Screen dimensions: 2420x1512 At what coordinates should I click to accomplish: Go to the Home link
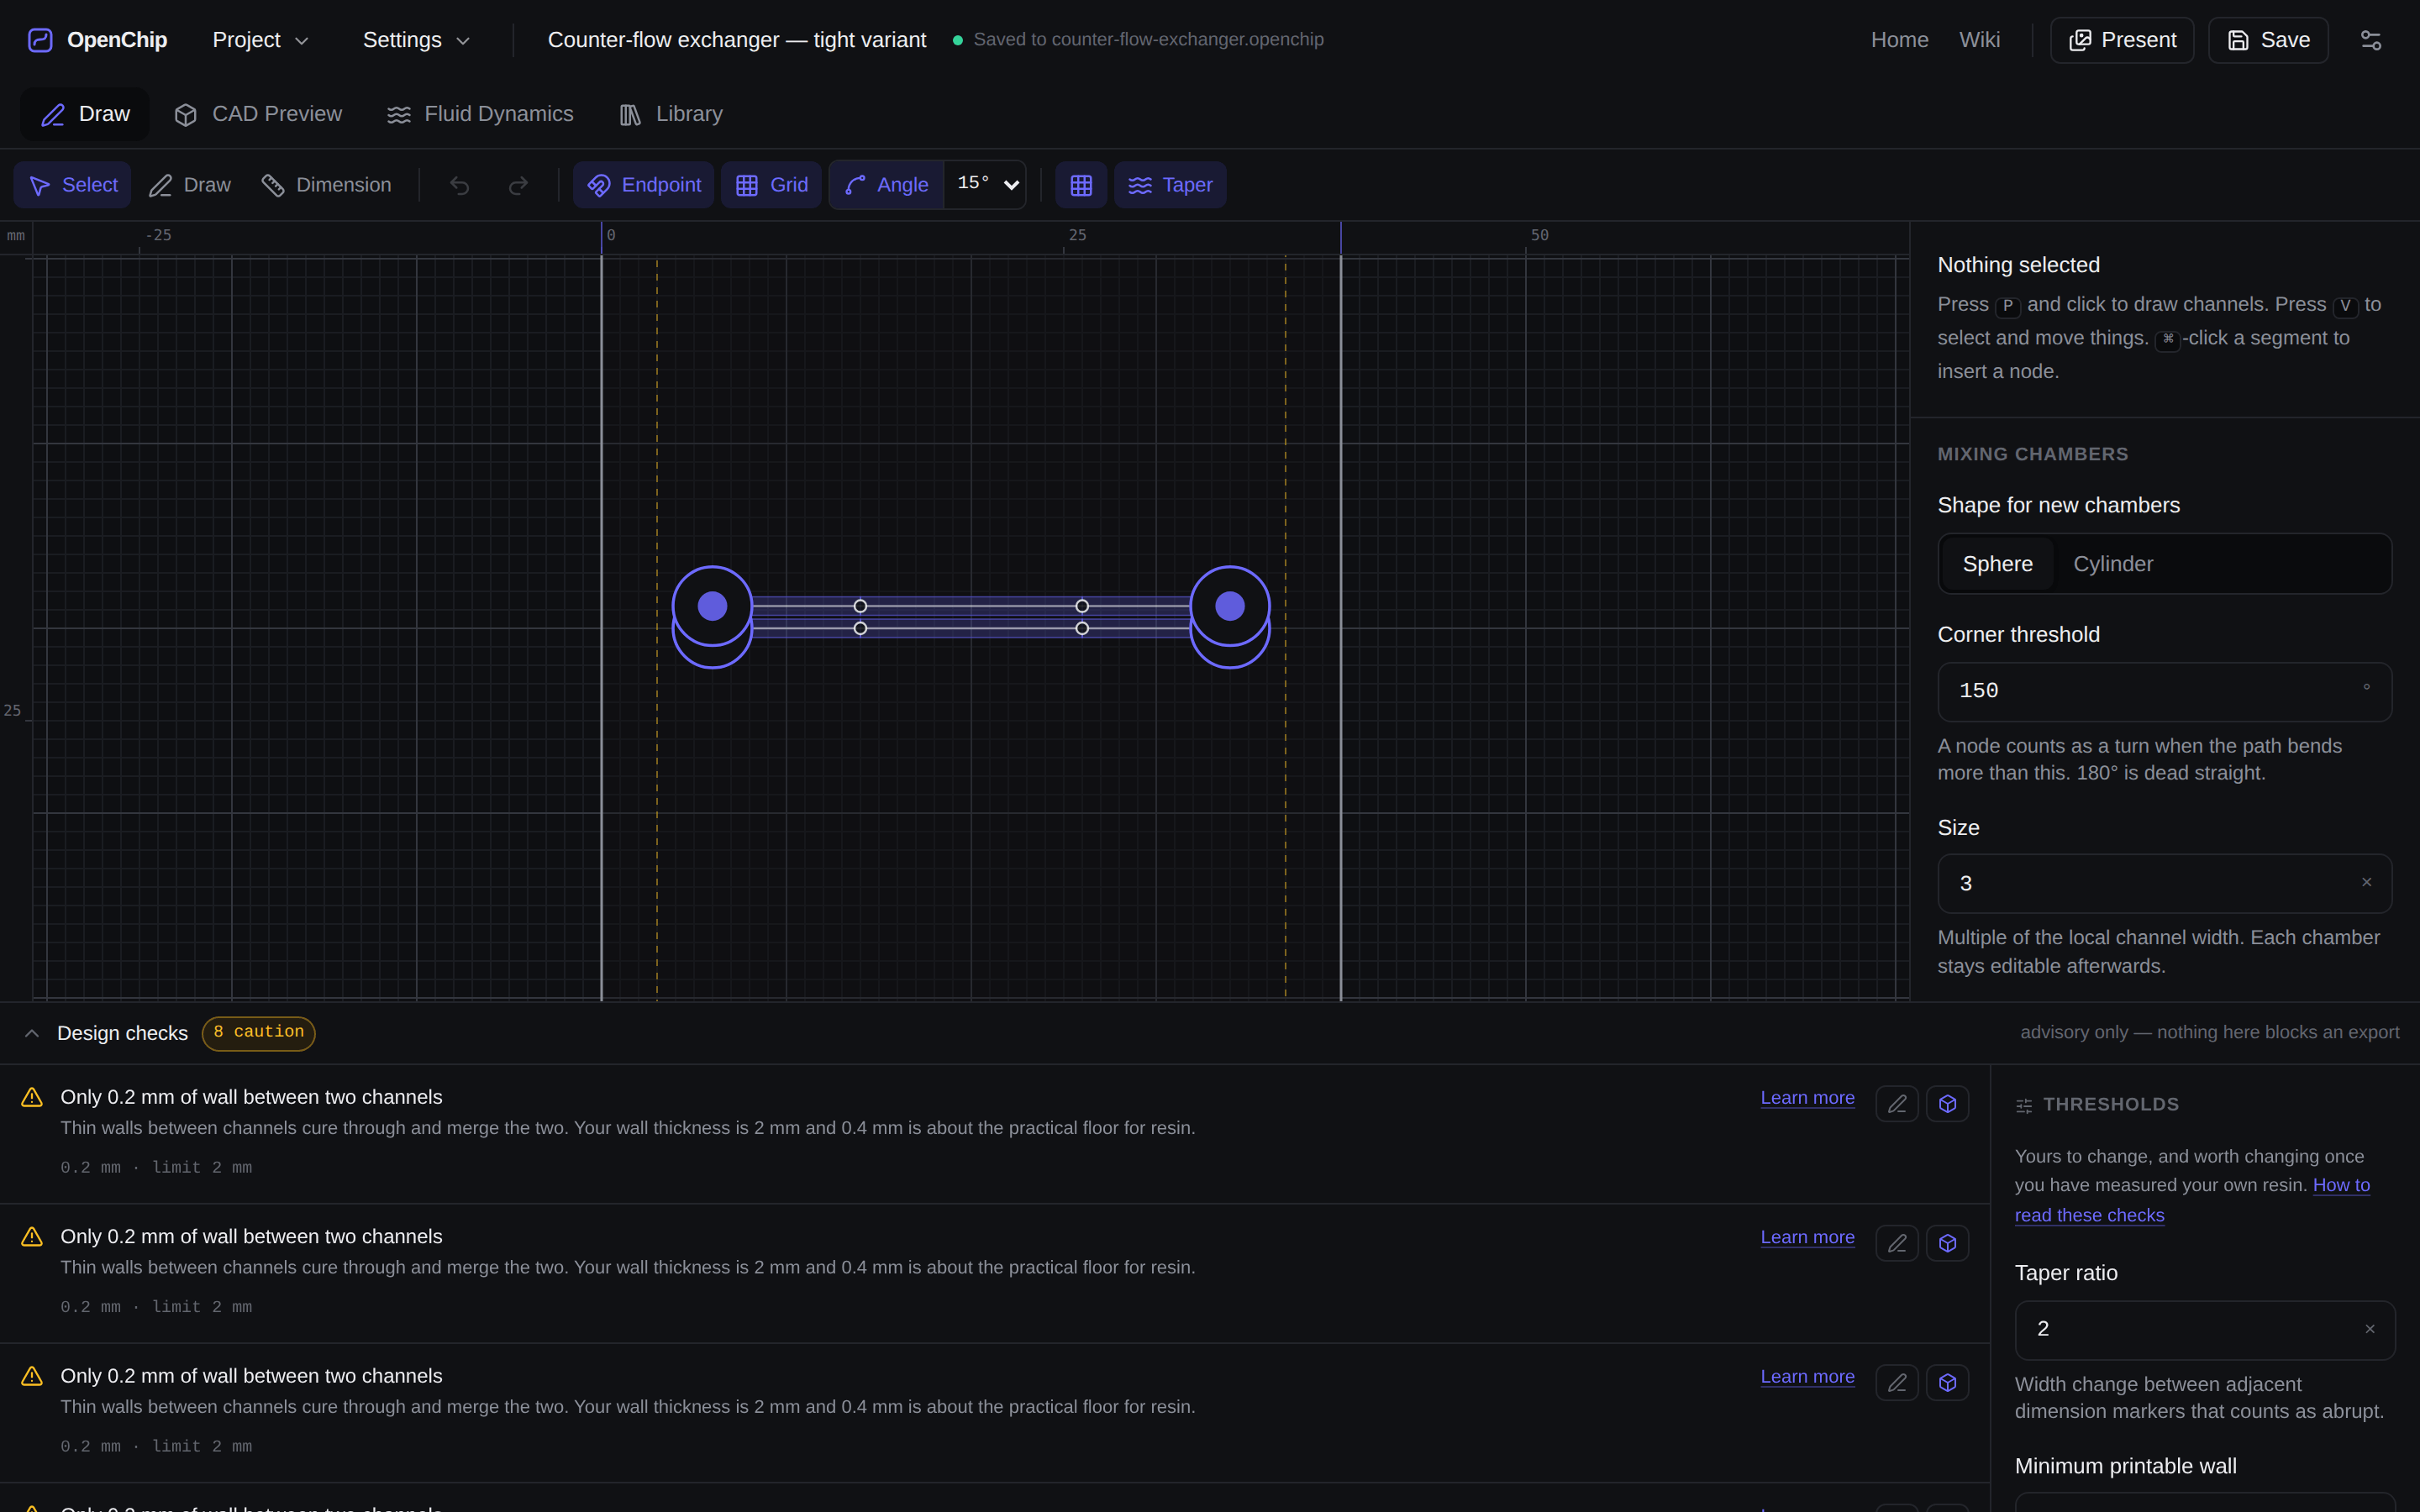[1899, 40]
